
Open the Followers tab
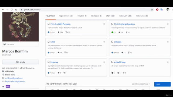point(125,16)
